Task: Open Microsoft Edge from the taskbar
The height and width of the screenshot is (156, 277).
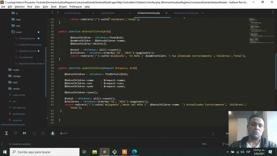Action: pyautogui.click(x=134, y=152)
